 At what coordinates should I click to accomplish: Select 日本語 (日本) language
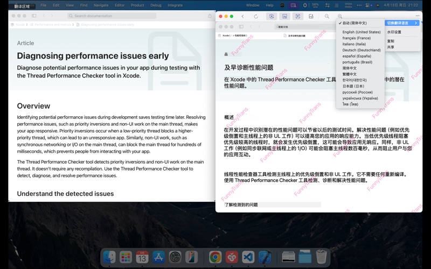click(x=353, y=86)
